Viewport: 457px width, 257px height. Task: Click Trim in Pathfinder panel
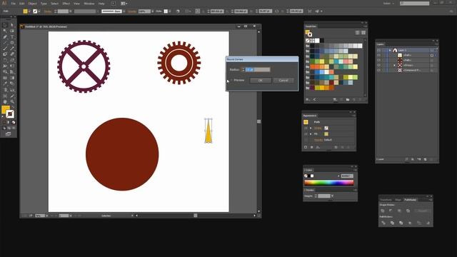[x=392, y=223]
